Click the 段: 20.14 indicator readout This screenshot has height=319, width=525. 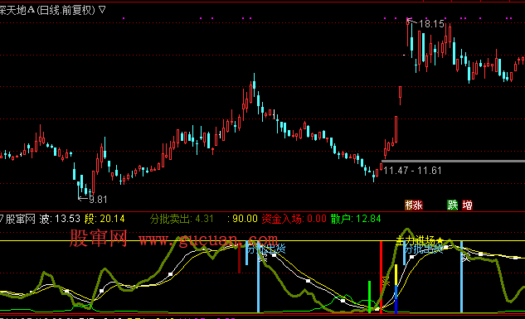click(x=105, y=219)
